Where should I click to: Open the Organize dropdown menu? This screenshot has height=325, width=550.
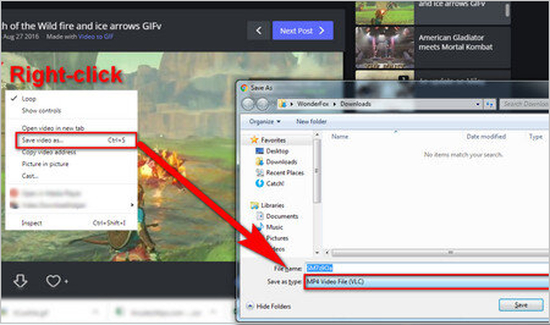pyautogui.click(x=265, y=121)
